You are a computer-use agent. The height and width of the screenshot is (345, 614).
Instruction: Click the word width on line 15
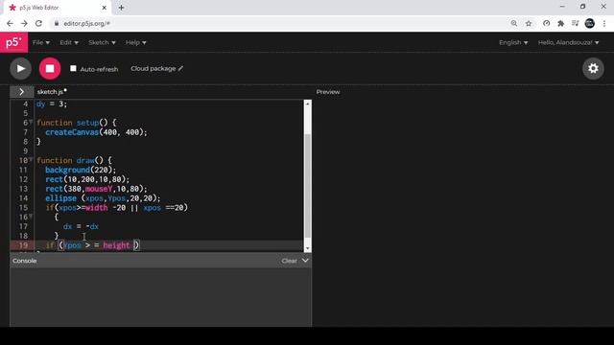pos(96,207)
